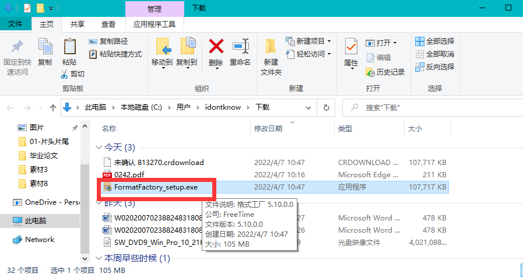Collapse Earlier this week (本周早些时候) group
This screenshot has width=523, height=277.
[99, 258]
